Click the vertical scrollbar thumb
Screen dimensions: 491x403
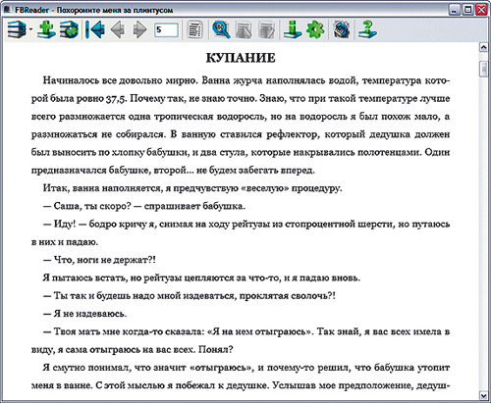[484, 69]
